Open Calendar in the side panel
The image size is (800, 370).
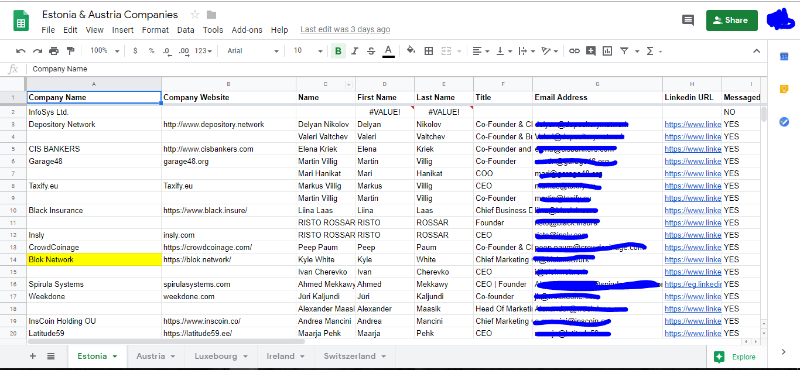(784, 56)
